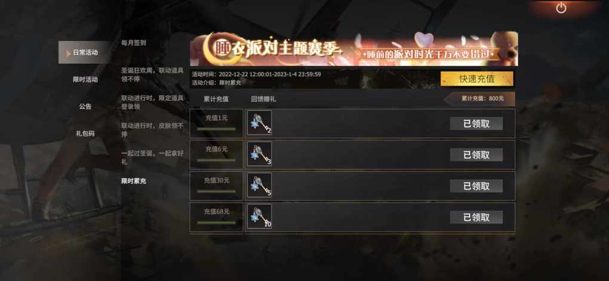Viewport: 609px width, 281px height.
Task: Select the 限时累充 activity
Action: click(x=134, y=181)
